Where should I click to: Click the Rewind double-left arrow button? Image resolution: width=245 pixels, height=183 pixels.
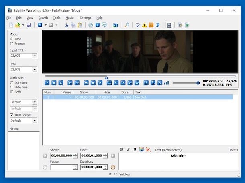(86, 83)
